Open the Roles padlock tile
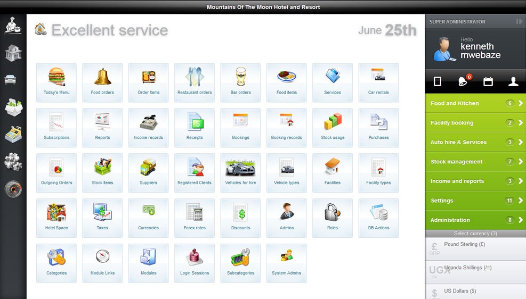Image resolution: width=526 pixels, height=299 pixels. (333, 218)
